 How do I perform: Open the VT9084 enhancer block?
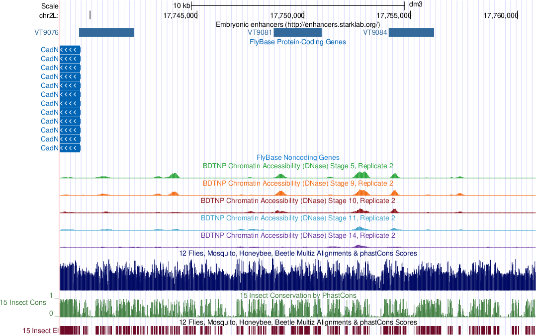click(x=411, y=32)
